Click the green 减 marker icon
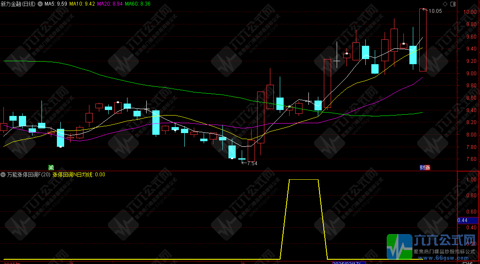This screenshot has height=264, width=480. (51, 167)
